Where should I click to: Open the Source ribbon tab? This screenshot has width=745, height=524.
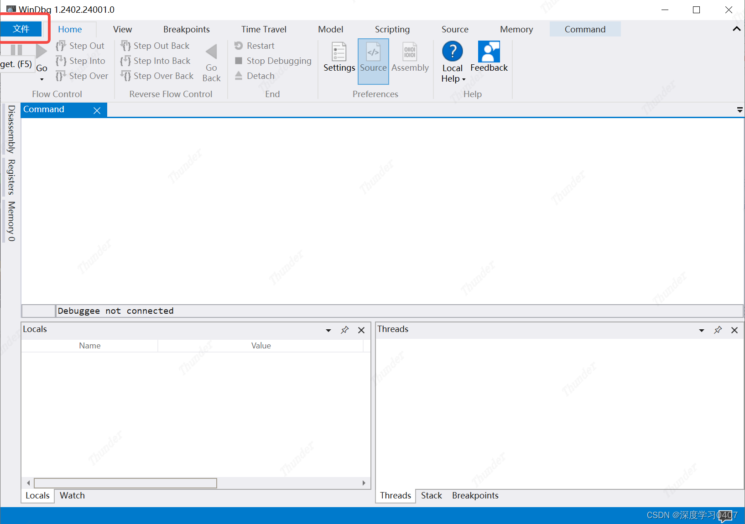(455, 29)
